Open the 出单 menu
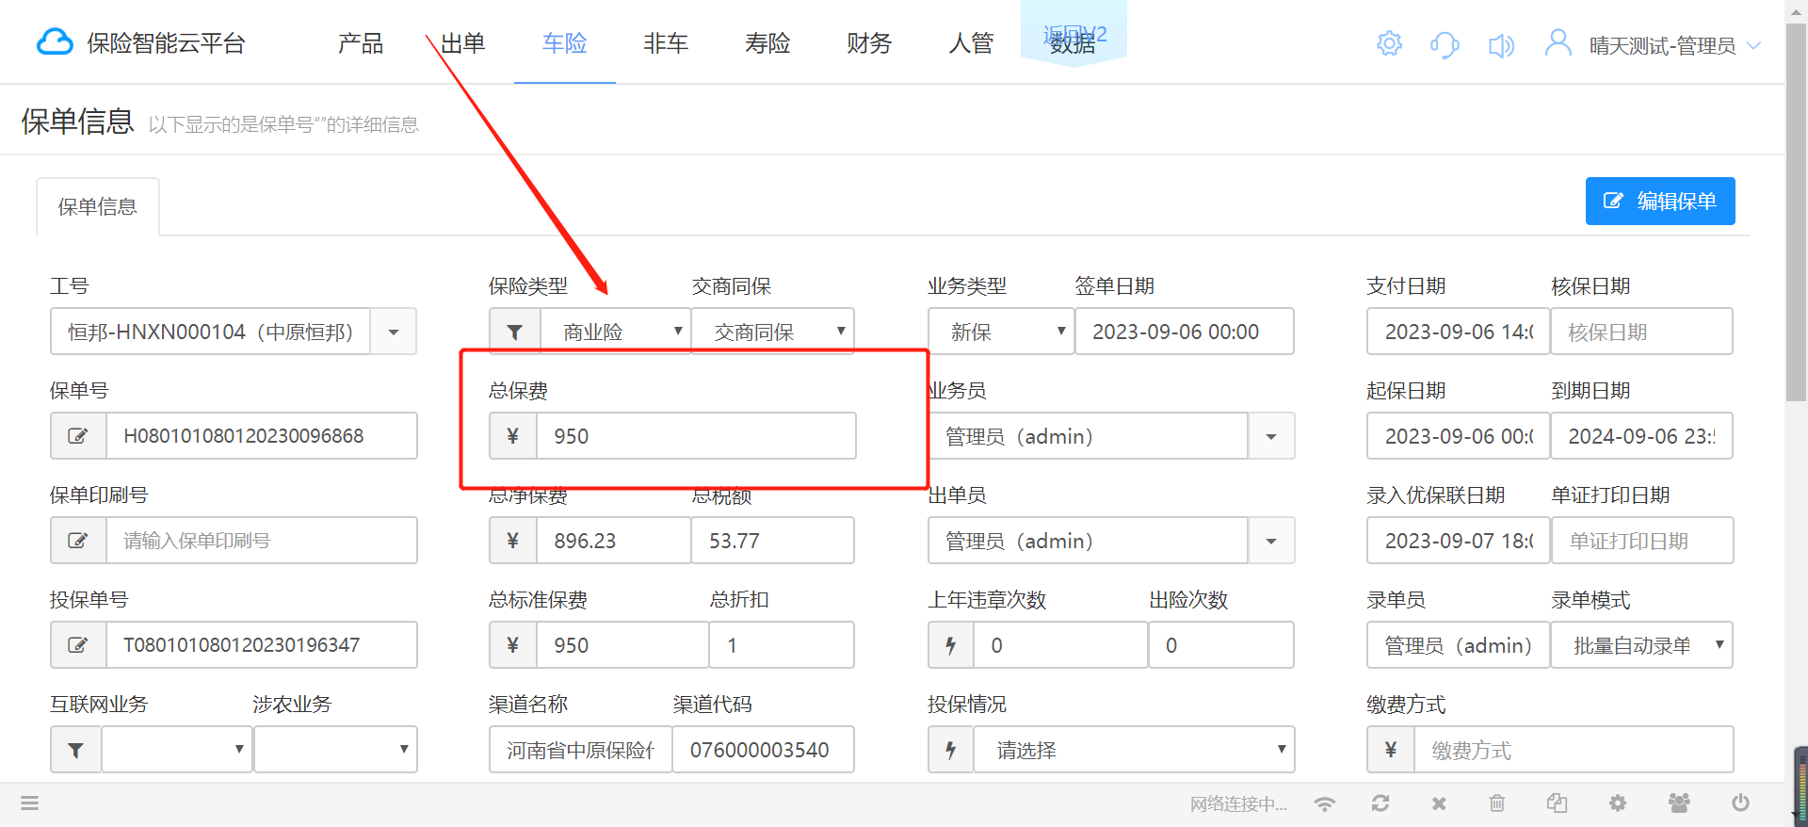Screen dimensions: 1808x827 coord(463,43)
